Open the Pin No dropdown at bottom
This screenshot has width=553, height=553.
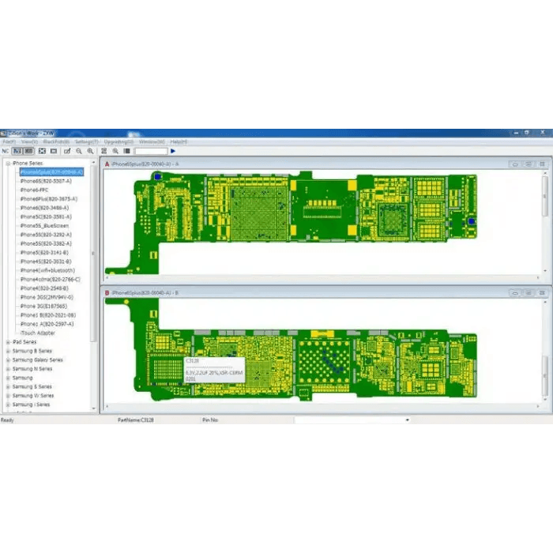click(x=407, y=420)
